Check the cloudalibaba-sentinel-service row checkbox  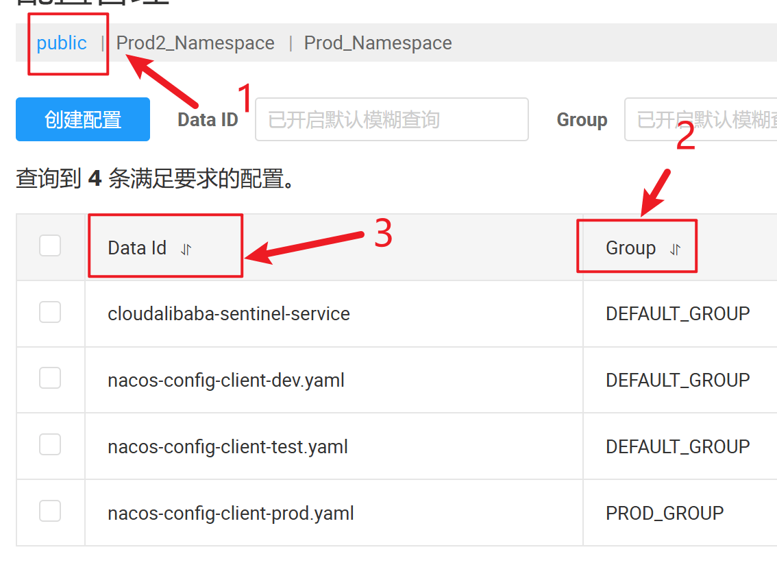click(50, 312)
